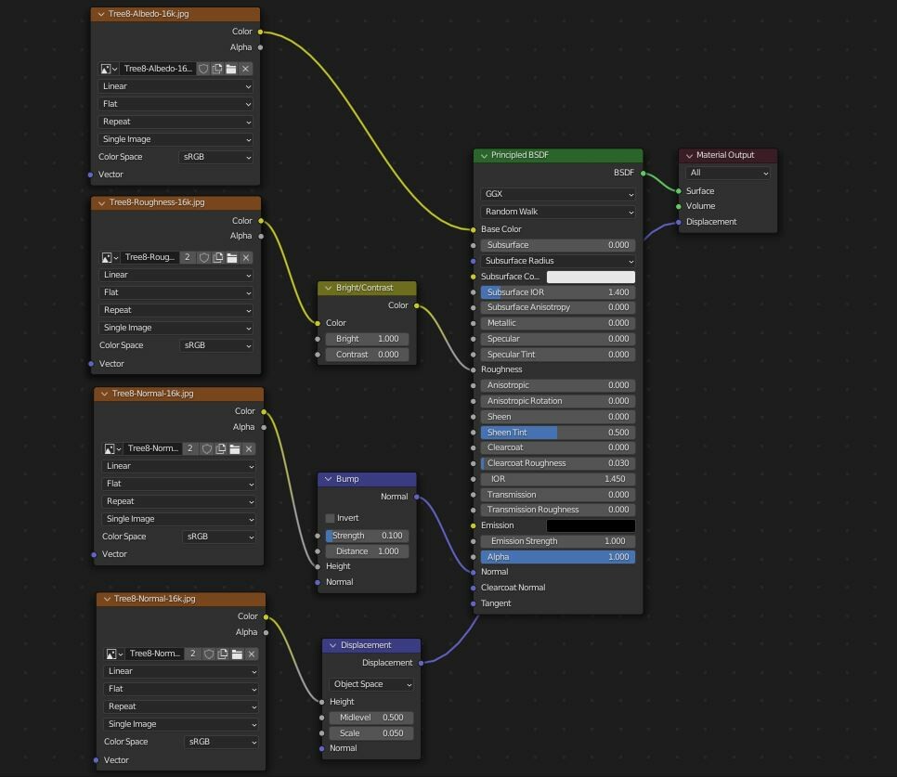Unlink the image with the X icon on Tree8-Roughness
The image size is (897, 777).
coord(245,257)
